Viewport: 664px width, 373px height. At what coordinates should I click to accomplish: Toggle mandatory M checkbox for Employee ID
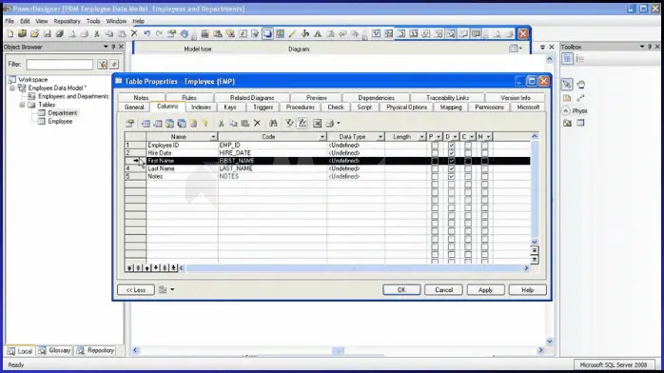[484, 146]
